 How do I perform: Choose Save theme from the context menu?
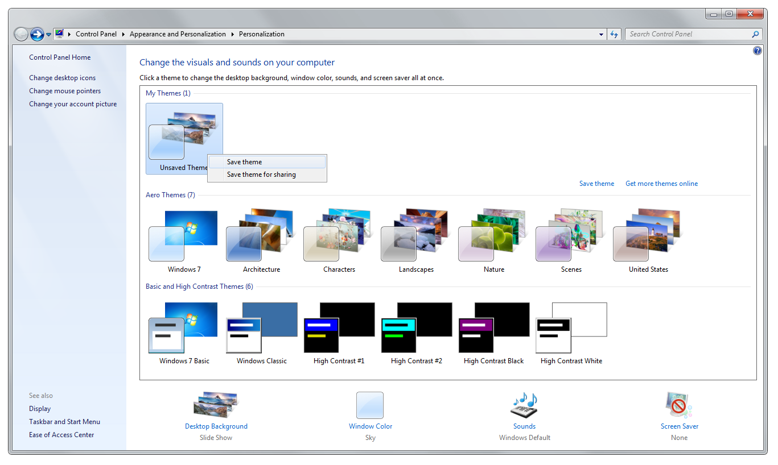tap(267, 162)
